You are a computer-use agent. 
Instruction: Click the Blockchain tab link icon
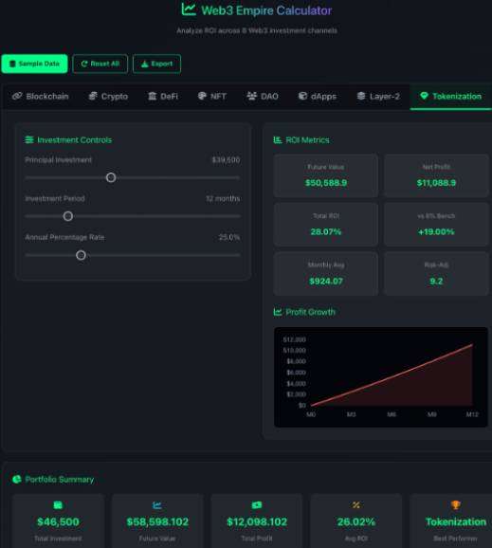coord(17,96)
